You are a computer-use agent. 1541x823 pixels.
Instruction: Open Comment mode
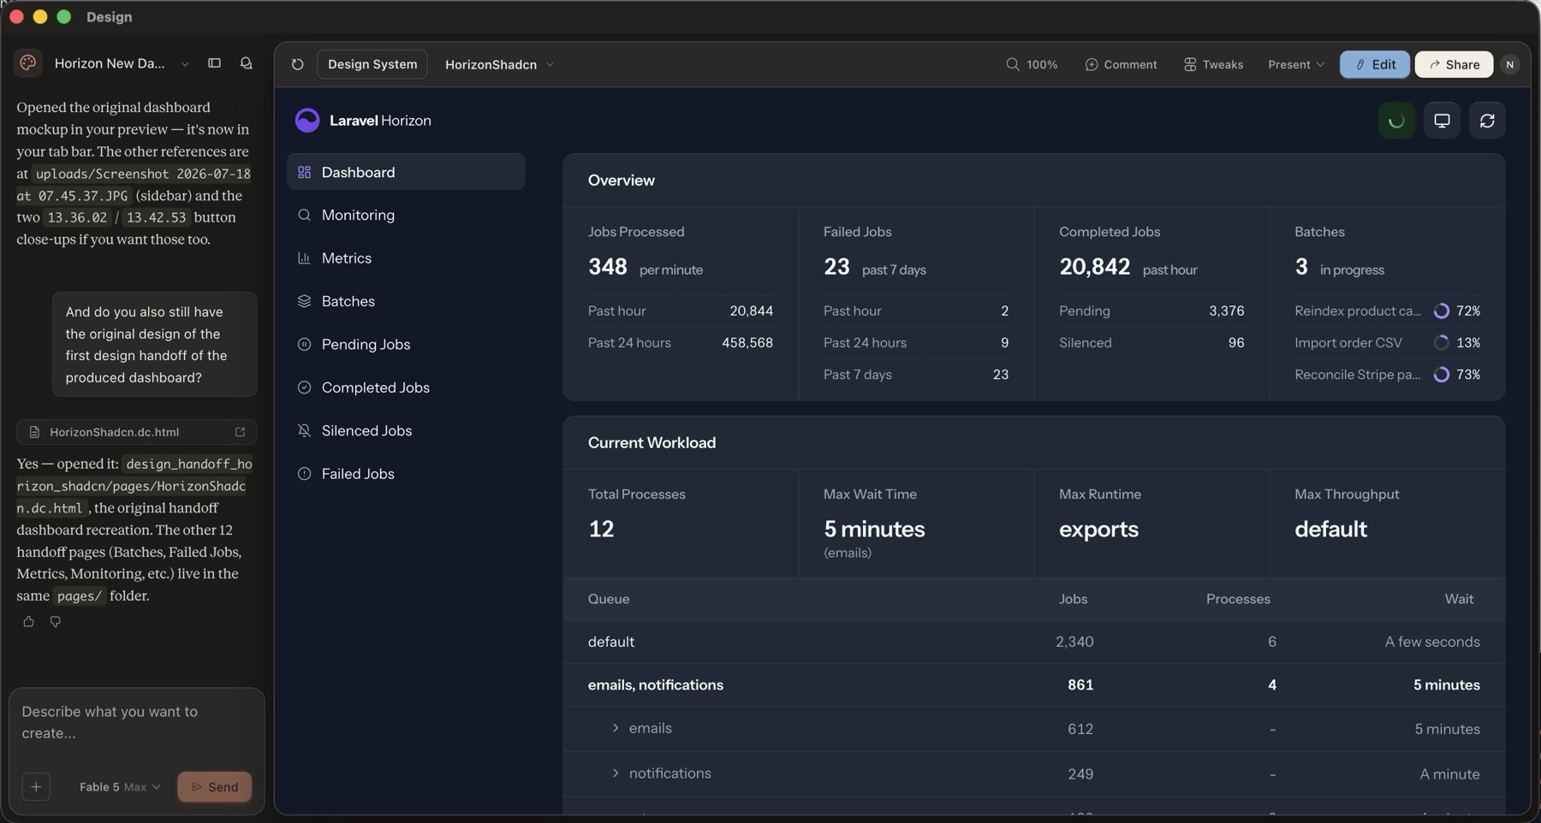(x=1121, y=64)
